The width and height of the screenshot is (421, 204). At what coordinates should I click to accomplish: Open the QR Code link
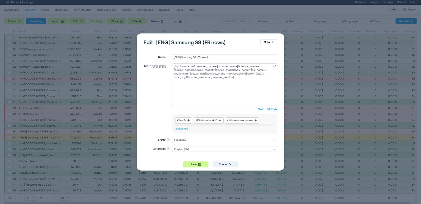(x=272, y=109)
